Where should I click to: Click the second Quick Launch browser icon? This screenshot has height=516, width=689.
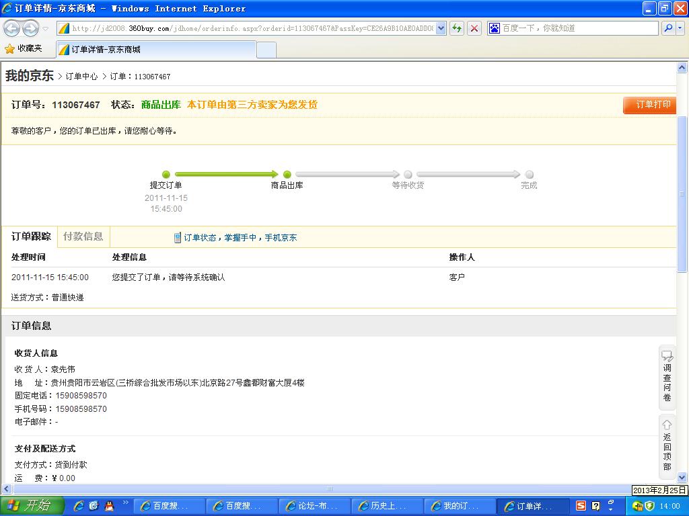click(94, 507)
